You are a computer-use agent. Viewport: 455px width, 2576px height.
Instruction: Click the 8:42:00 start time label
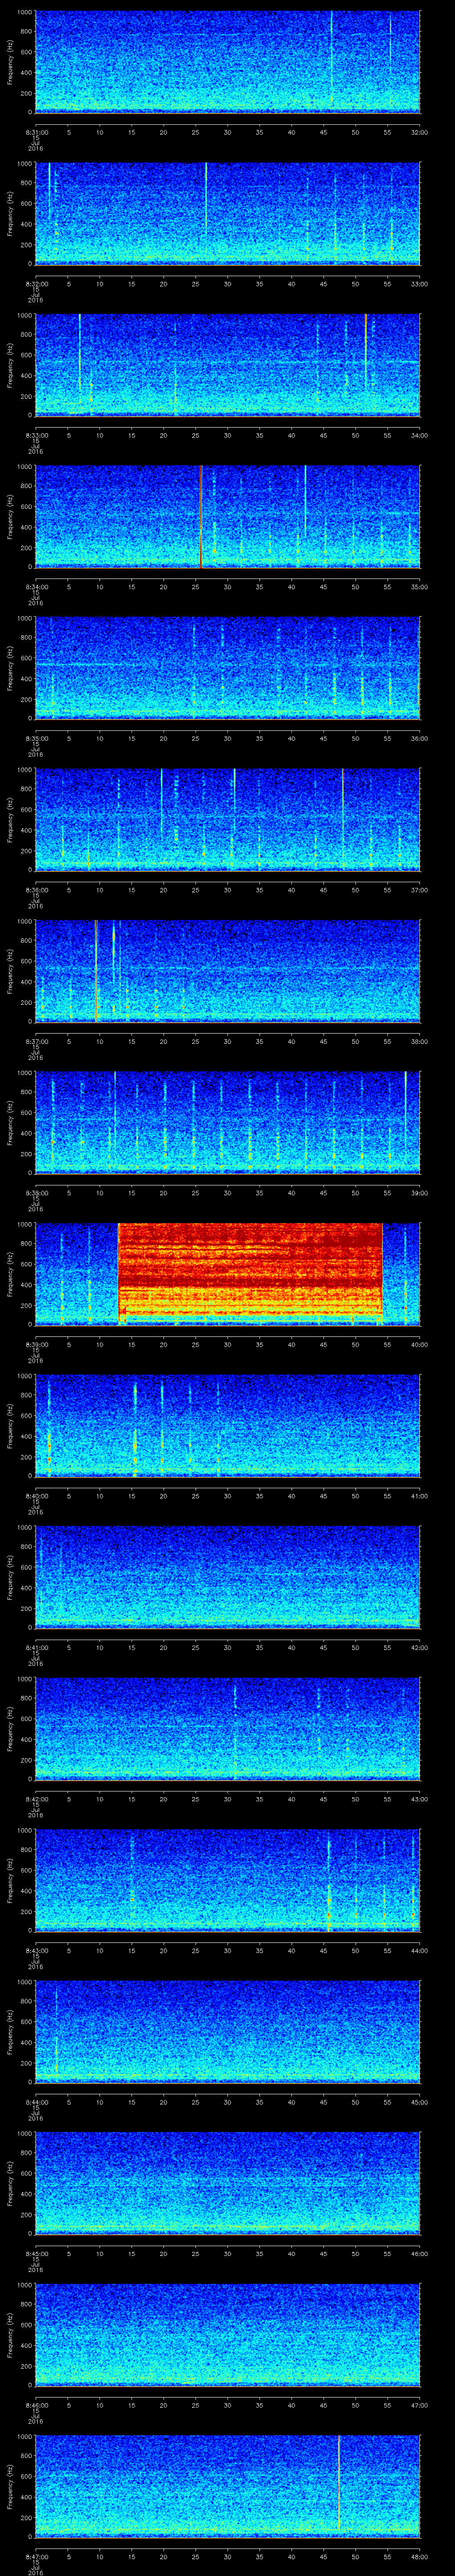(36, 1798)
